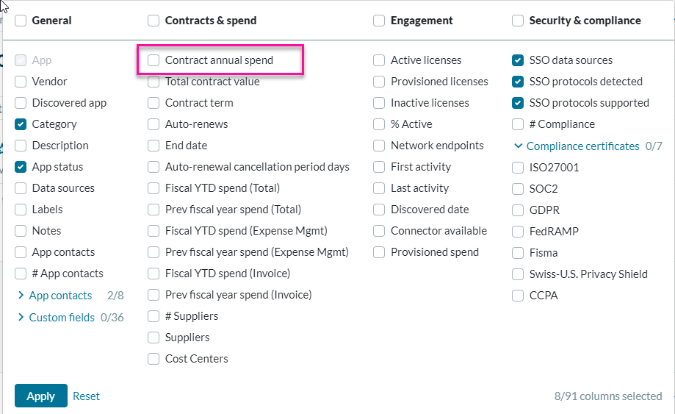Screen dimensions: 675x414
Task: Select all Engagement group columns
Action: 379,21
